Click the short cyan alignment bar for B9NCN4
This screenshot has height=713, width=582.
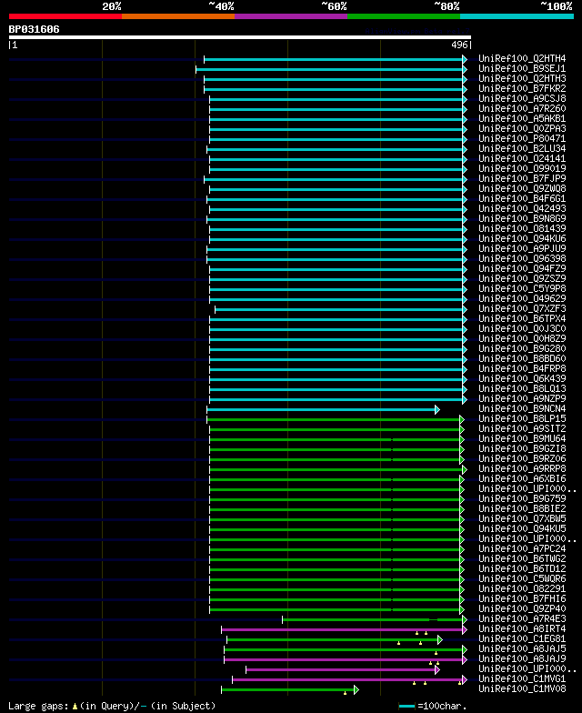[324, 409]
